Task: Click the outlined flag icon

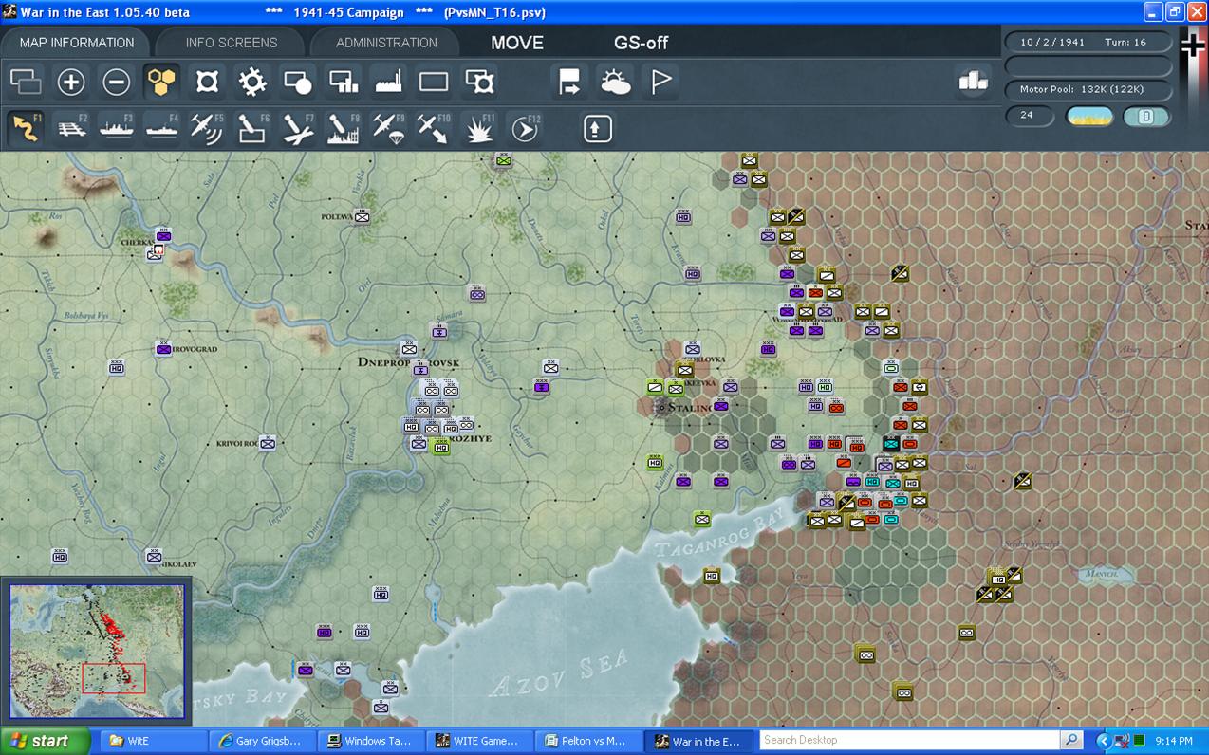Action: click(x=660, y=82)
